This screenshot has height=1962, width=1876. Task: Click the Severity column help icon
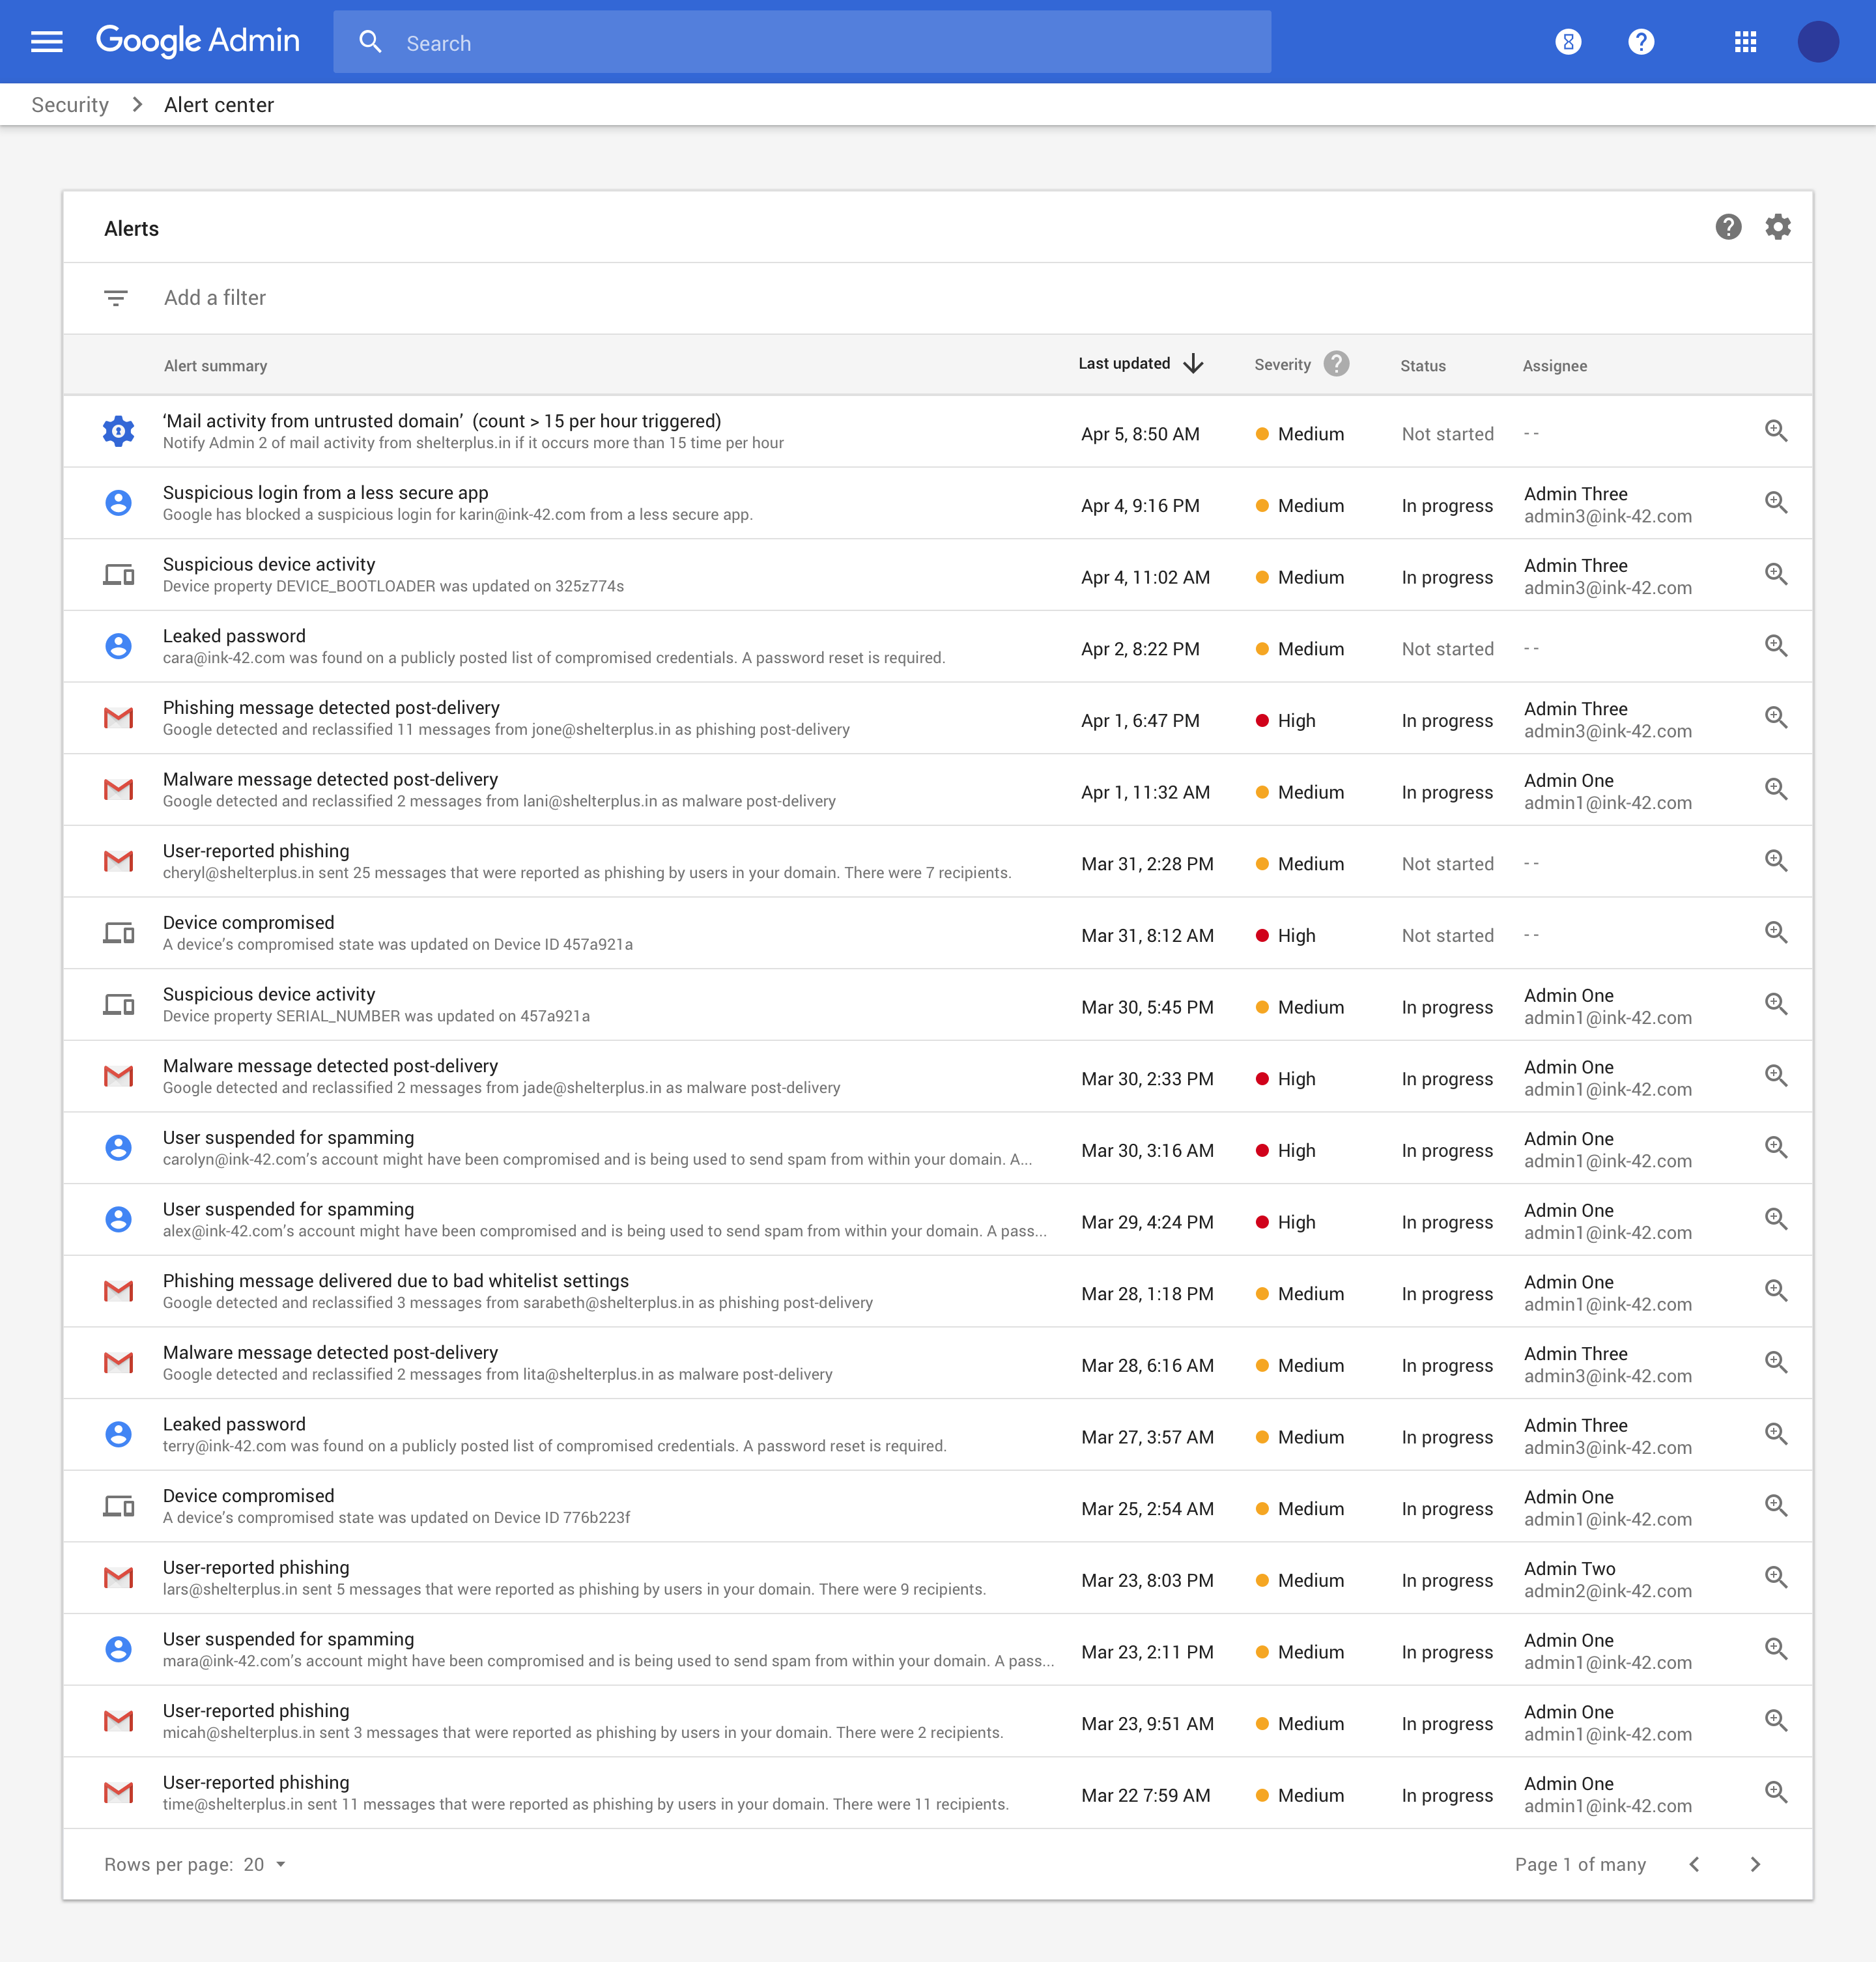click(1336, 364)
